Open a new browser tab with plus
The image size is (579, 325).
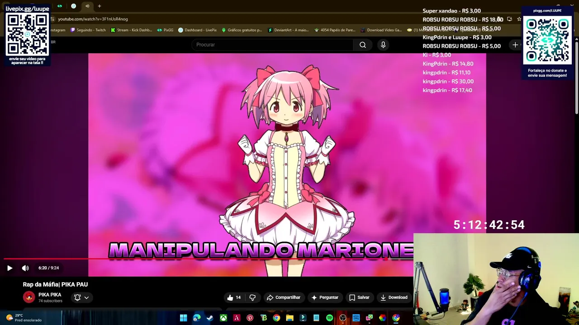(99, 6)
